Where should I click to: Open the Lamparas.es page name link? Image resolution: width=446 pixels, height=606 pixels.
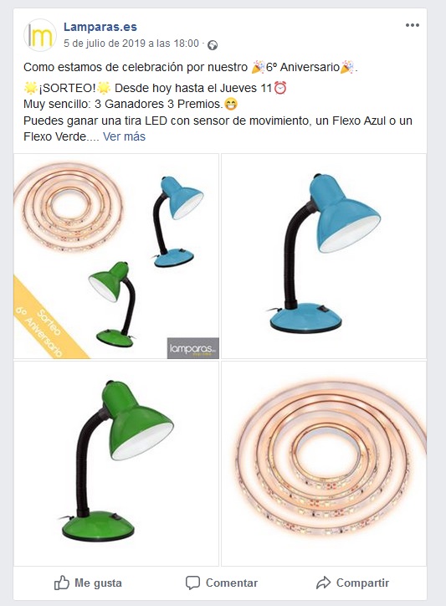(100, 27)
